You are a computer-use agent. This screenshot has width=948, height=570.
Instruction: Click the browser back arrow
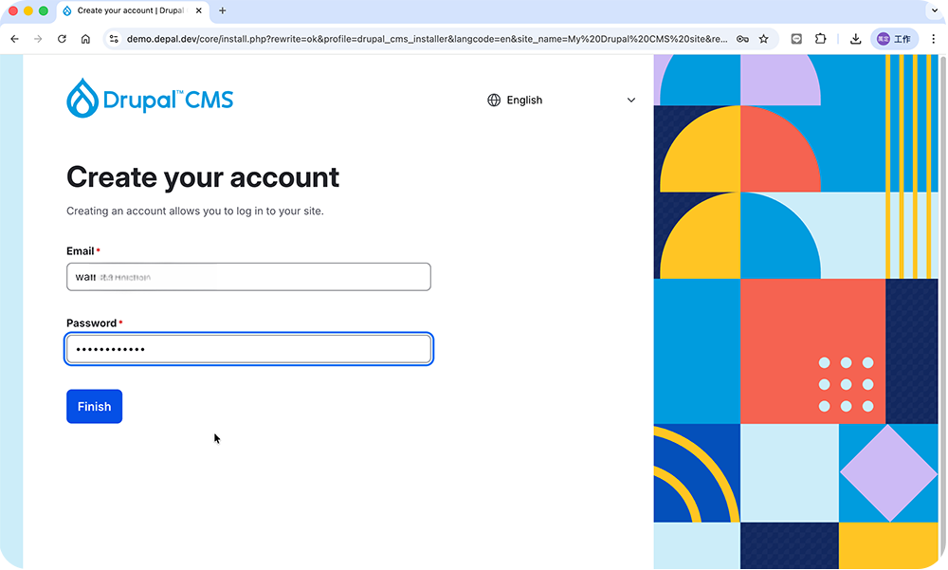click(x=14, y=39)
